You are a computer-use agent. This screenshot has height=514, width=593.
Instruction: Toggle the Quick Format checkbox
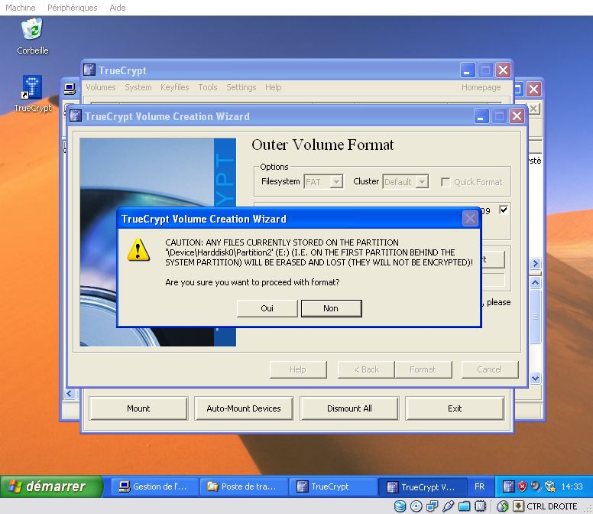446,183
